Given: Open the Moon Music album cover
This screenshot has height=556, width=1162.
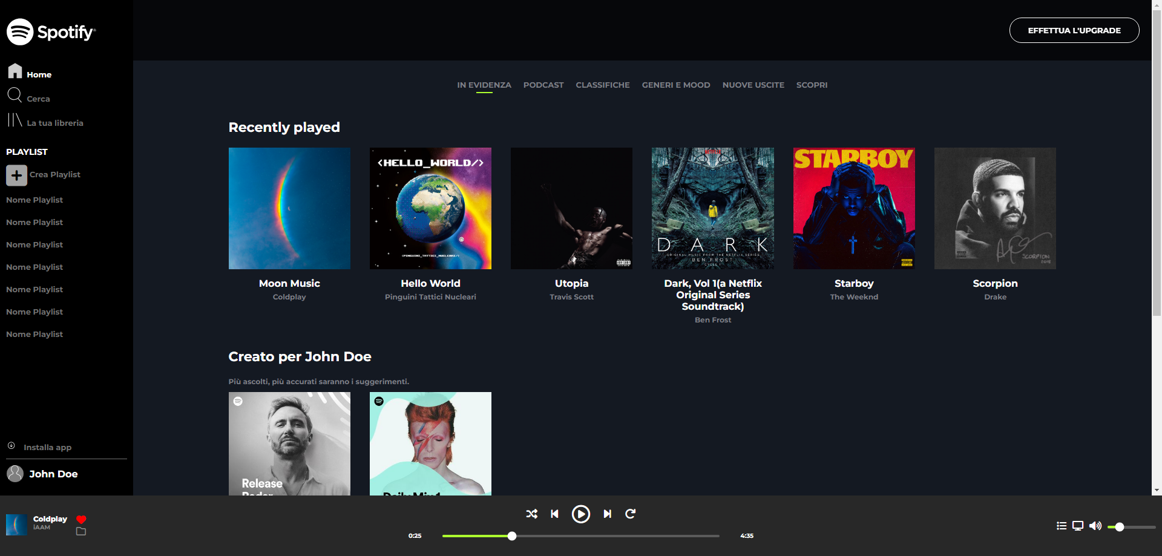Looking at the screenshot, I should [289, 208].
